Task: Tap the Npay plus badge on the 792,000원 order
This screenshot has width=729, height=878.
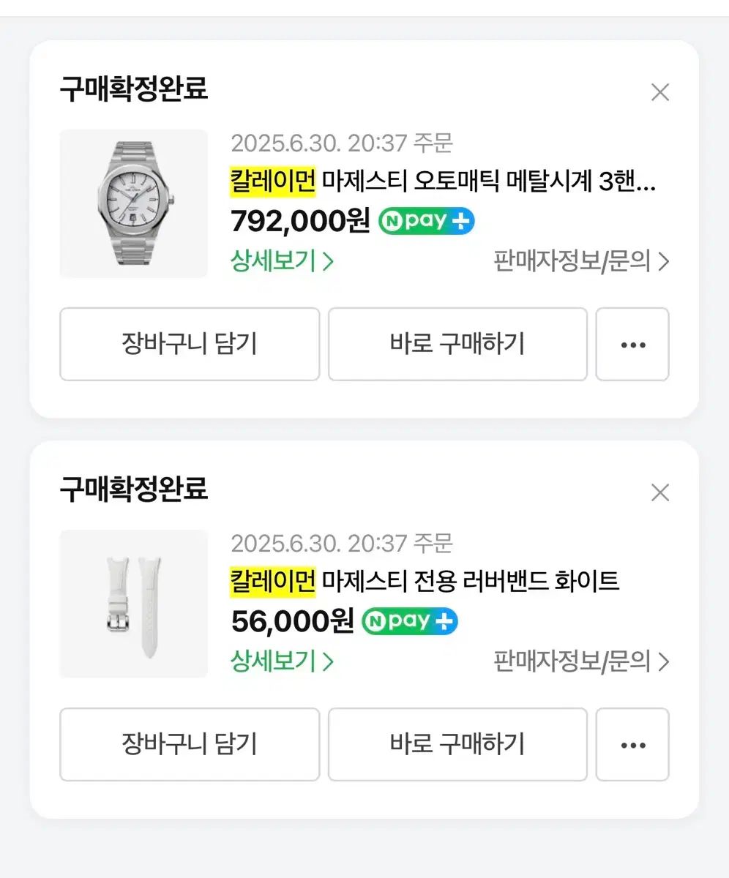Action: tap(426, 221)
